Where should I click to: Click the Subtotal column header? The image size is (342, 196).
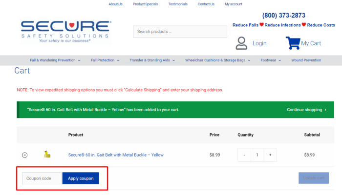point(312,135)
